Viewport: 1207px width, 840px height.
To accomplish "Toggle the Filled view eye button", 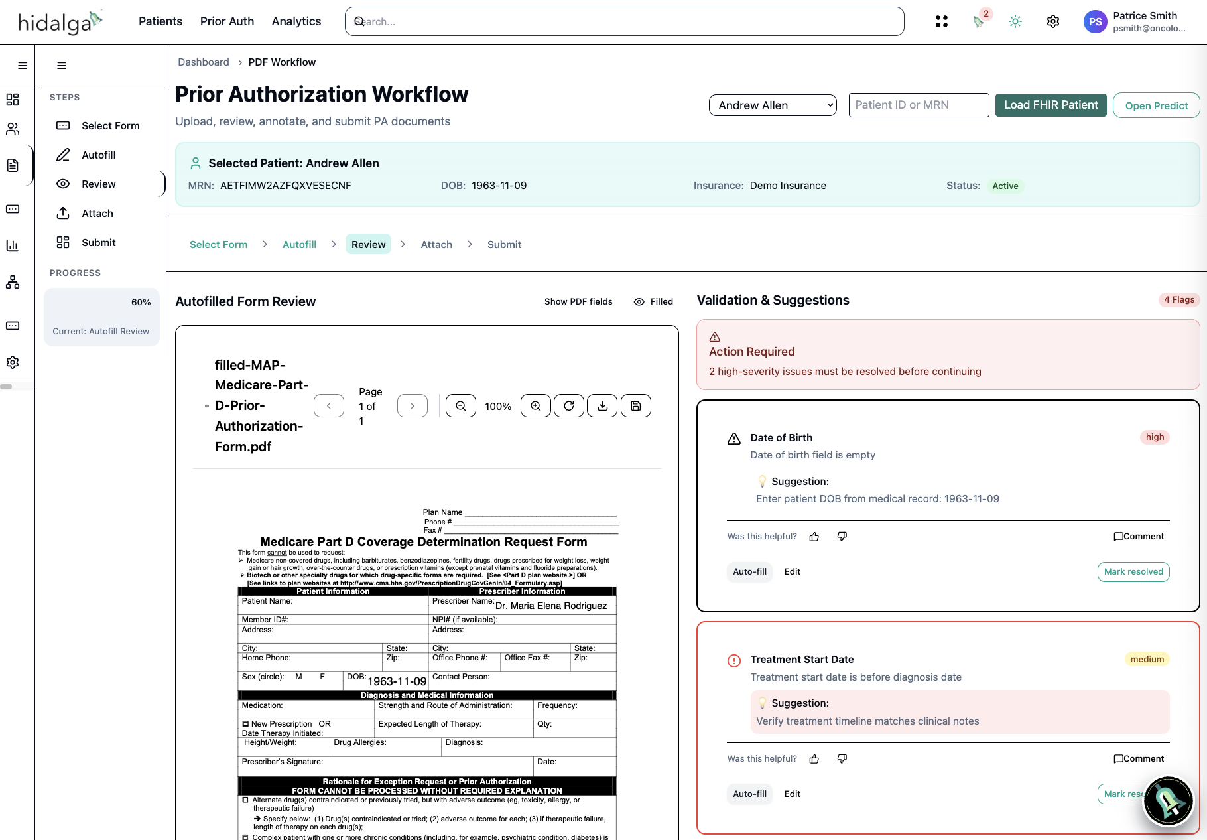I will point(653,301).
